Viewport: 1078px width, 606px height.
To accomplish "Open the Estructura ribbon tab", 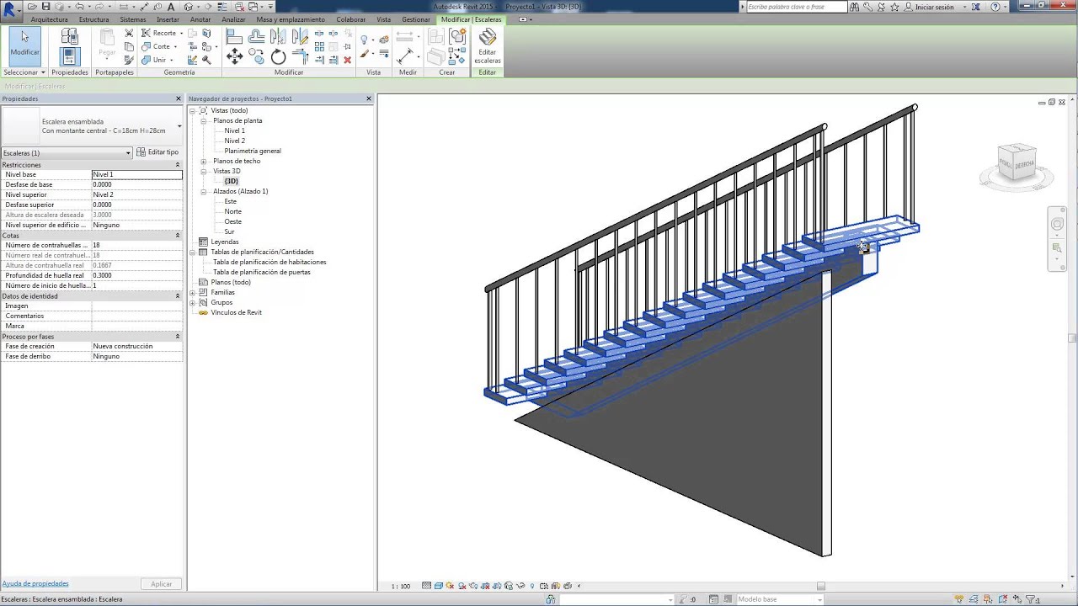I will (x=93, y=19).
